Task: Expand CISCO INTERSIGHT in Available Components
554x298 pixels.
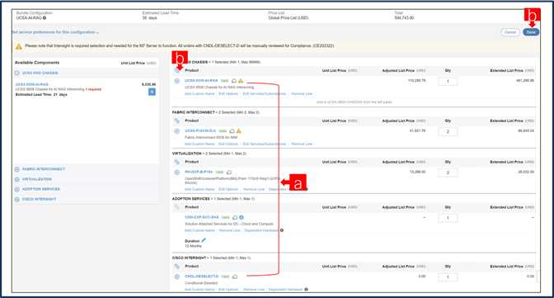Action: point(16,199)
